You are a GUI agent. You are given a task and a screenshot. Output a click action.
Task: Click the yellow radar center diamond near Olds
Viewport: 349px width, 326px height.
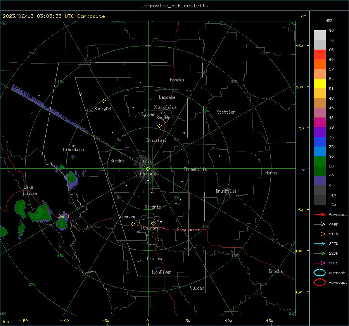(148, 169)
